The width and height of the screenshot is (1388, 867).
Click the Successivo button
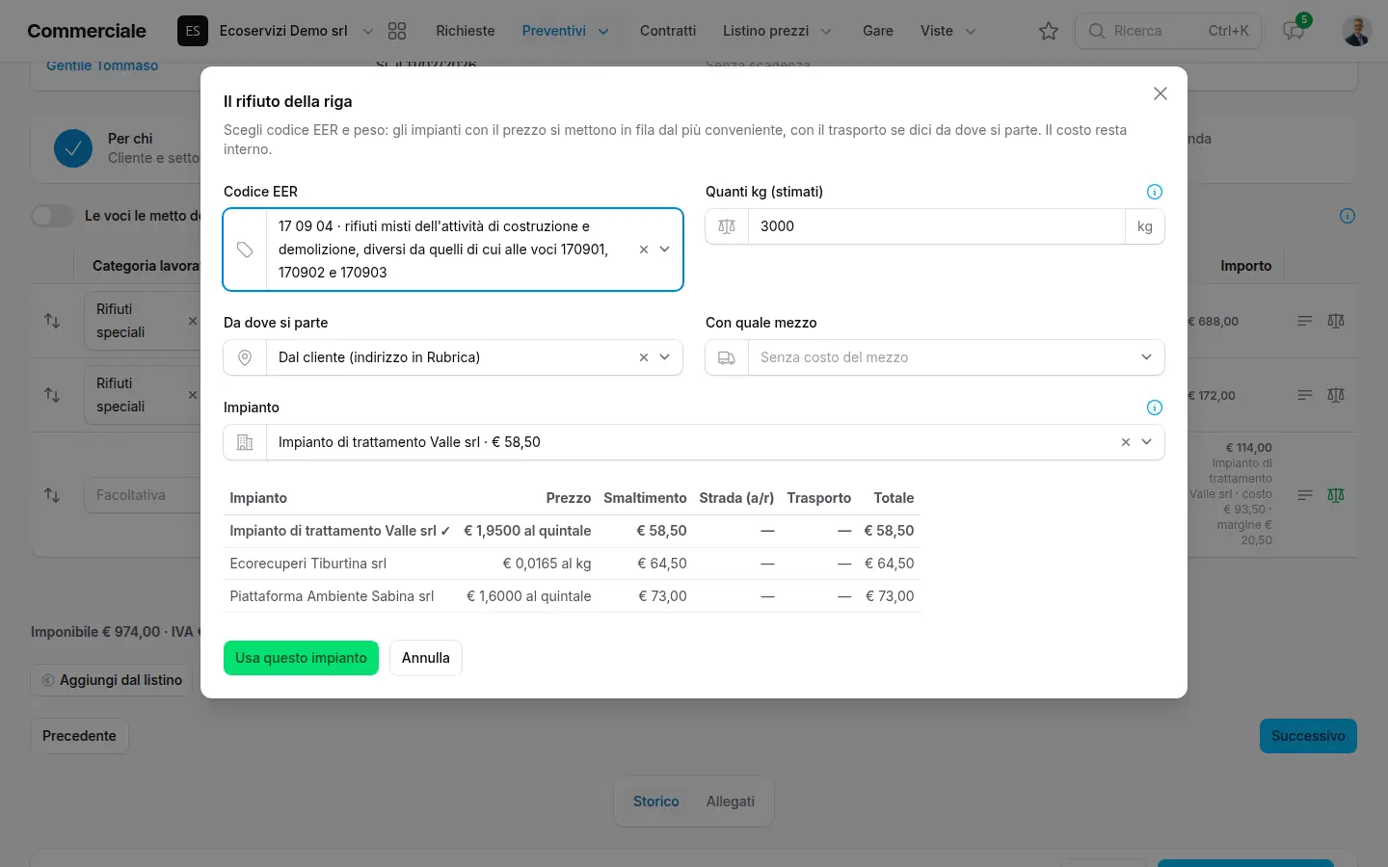pyautogui.click(x=1308, y=736)
